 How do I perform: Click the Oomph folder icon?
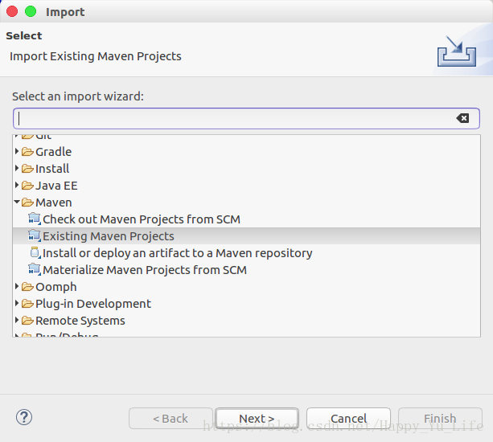click(x=27, y=287)
